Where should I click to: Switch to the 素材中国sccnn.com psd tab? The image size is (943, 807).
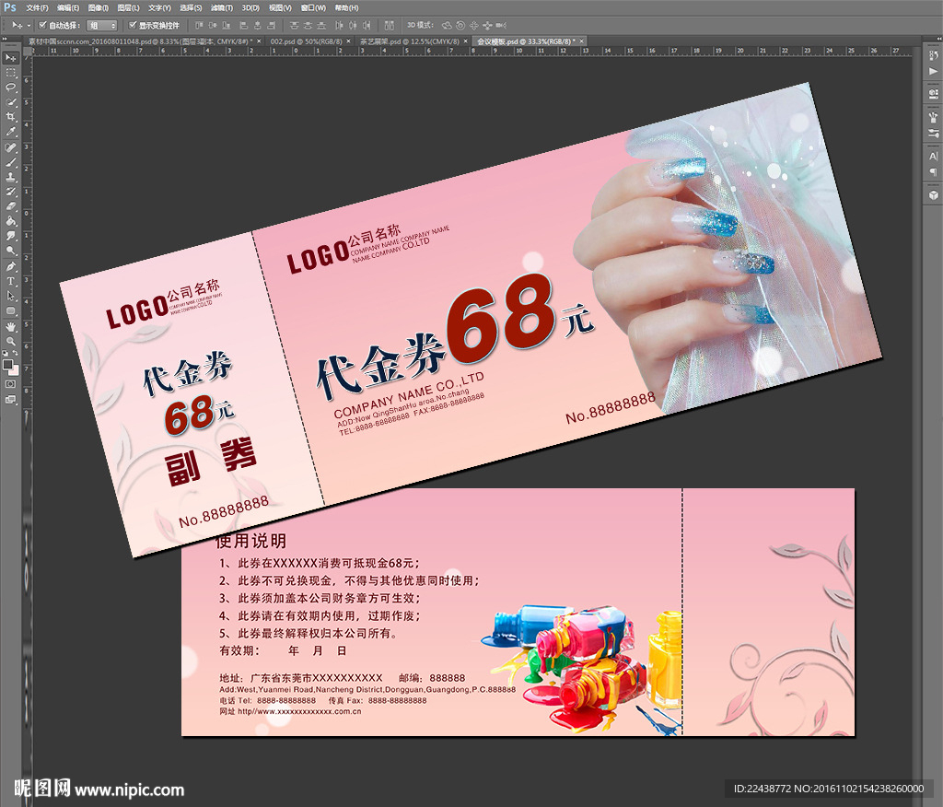[141, 41]
